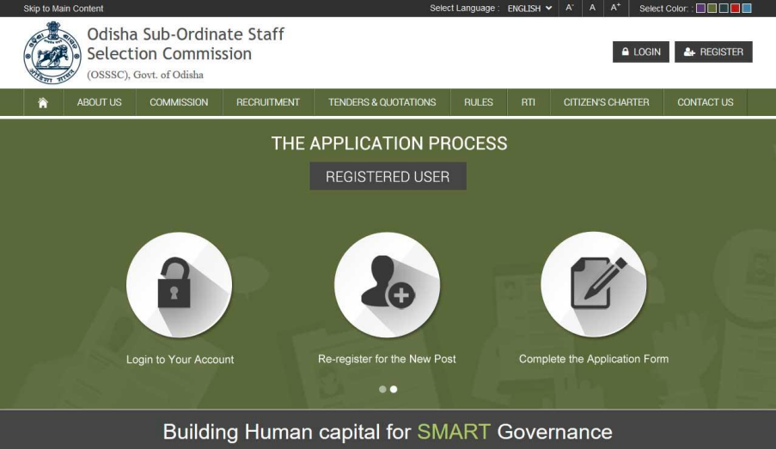Click the Odisha Sub-Ordinate Staff Selection Commission title

click(x=186, y=44)
